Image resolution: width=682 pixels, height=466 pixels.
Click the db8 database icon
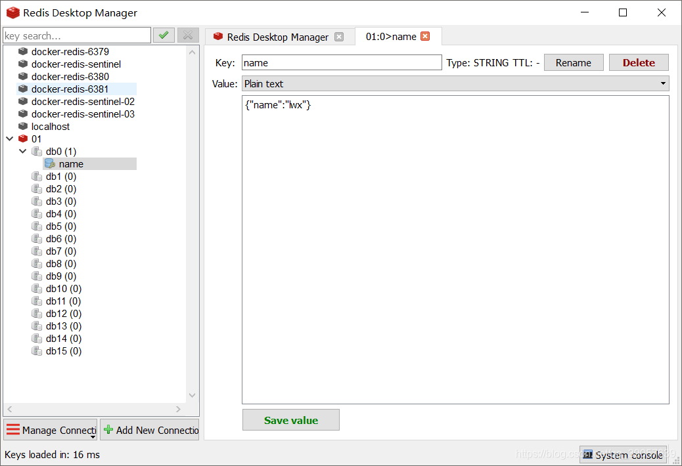click(37, 264)
